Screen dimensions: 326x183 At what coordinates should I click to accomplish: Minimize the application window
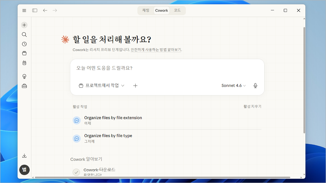(272, 10)
